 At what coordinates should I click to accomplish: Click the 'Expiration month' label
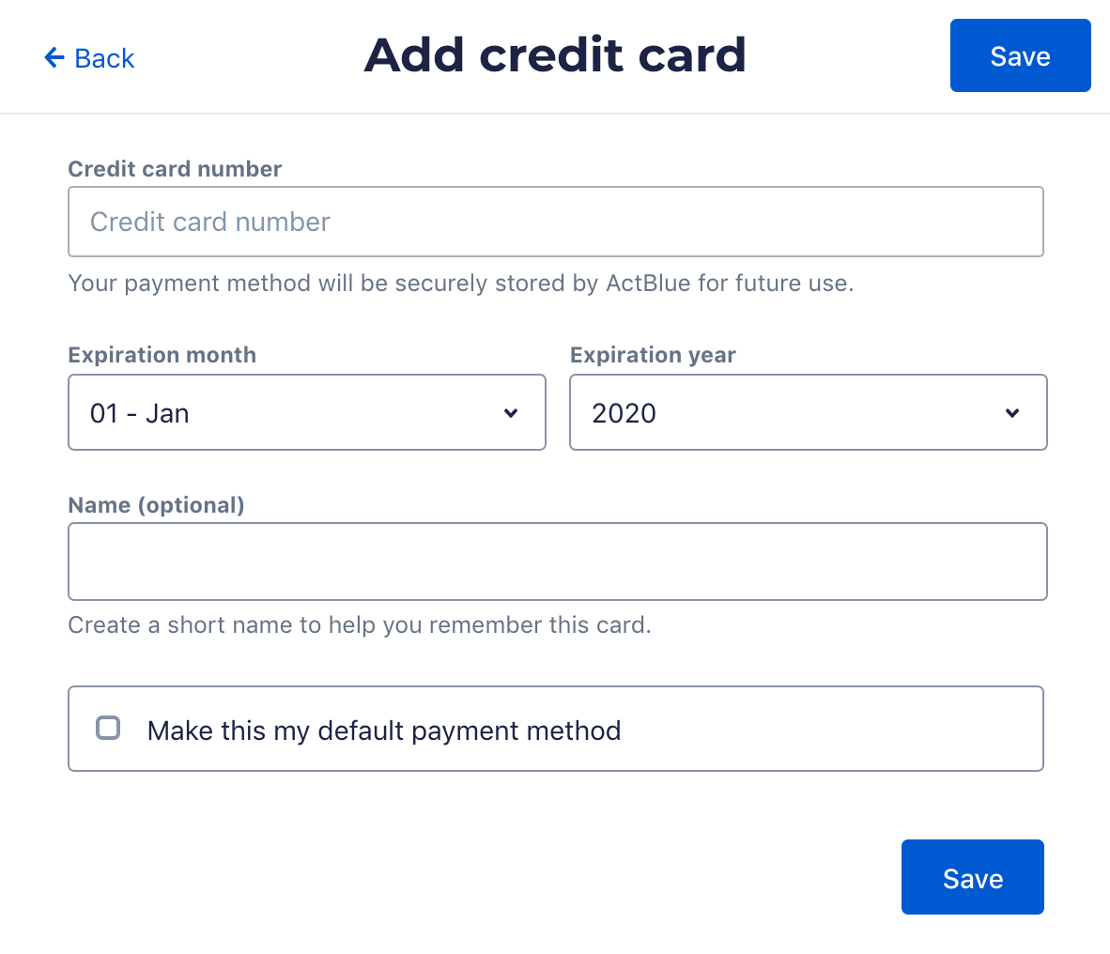coord(162,355)
